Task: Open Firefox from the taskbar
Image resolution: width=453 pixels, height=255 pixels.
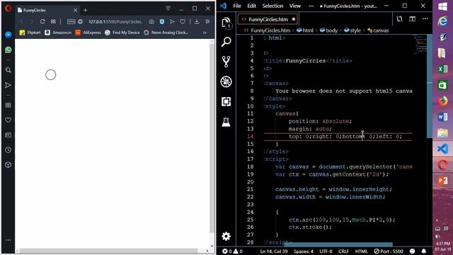Action: [x=442, y=101]
